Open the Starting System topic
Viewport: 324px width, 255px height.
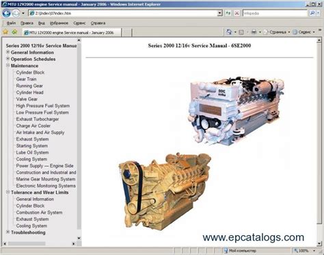(32, 146)
